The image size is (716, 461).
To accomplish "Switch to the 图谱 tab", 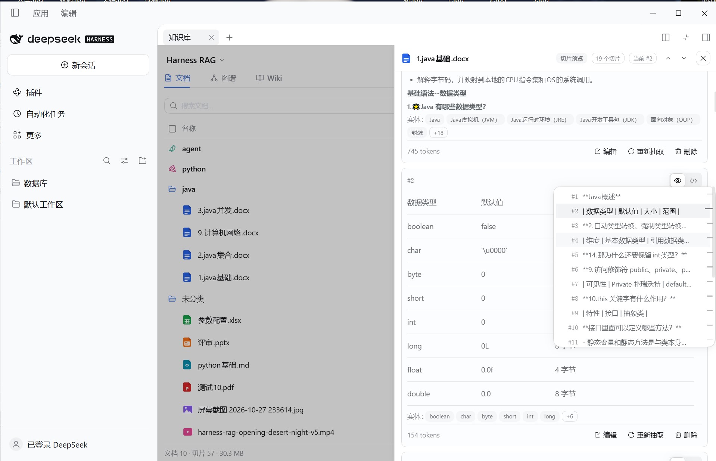I will 223,78.
